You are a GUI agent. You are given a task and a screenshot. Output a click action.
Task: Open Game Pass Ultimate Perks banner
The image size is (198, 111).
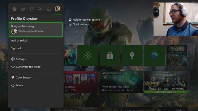pos(121,82)
